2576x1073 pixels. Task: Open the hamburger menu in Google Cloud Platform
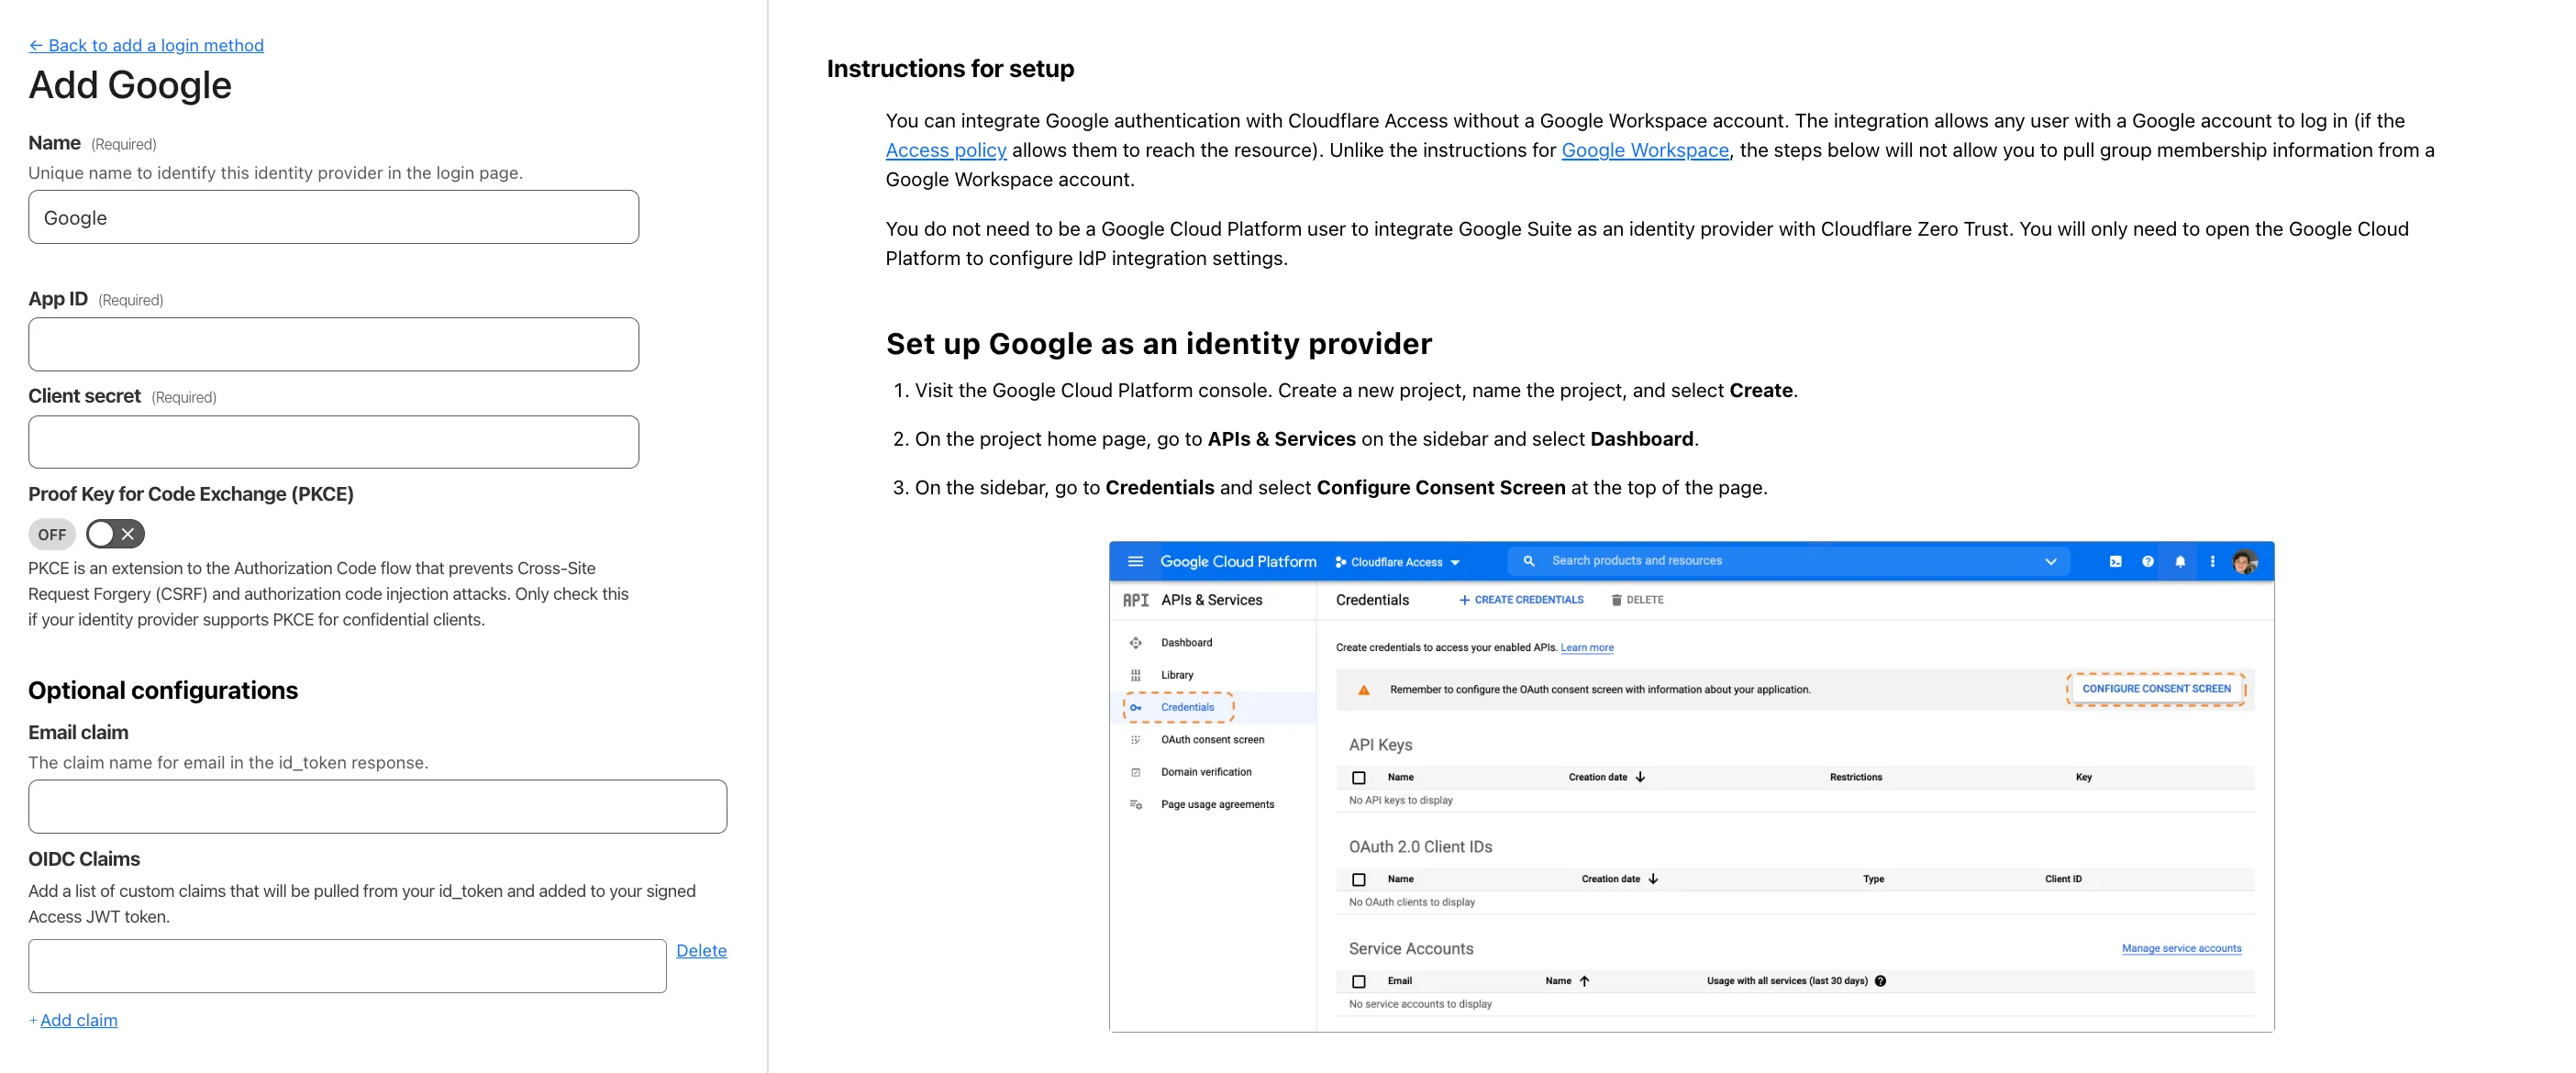pyautogui.click(x=1135, y=561)
